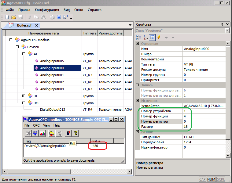Open the Вид menu
Screen dimensions: 232x183
tap(67, 10)
